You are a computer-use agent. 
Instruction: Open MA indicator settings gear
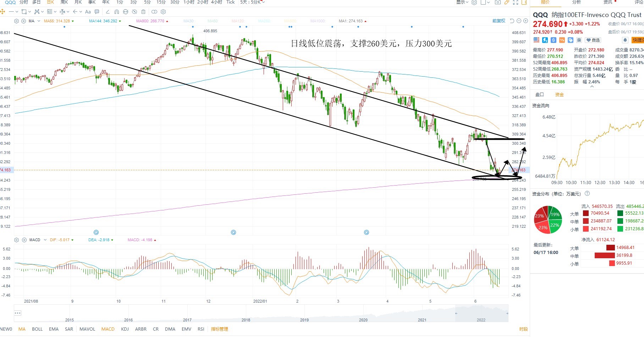(16, 21)
